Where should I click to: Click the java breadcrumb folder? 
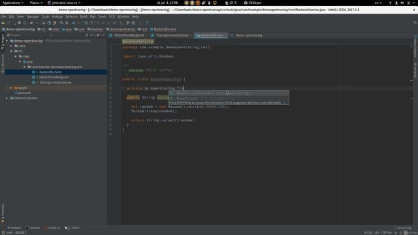click(67, 29)
